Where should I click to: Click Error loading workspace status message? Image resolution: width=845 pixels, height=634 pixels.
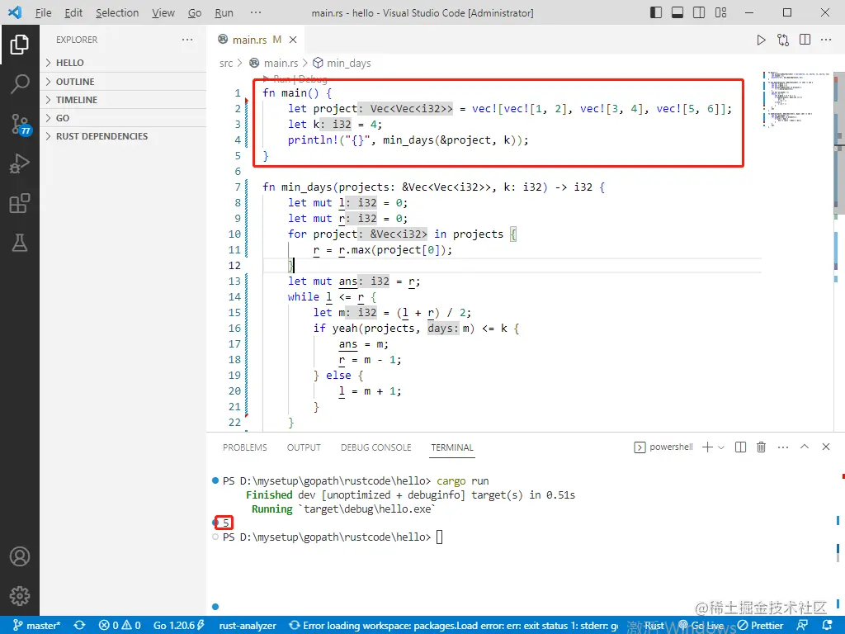(453, 626)
